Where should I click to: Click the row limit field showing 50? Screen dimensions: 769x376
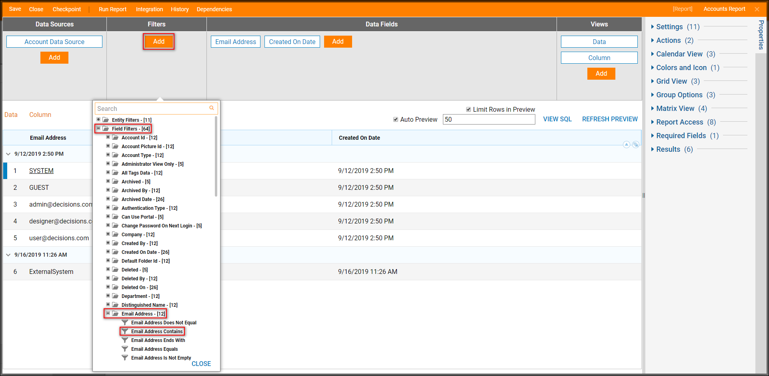489,119
